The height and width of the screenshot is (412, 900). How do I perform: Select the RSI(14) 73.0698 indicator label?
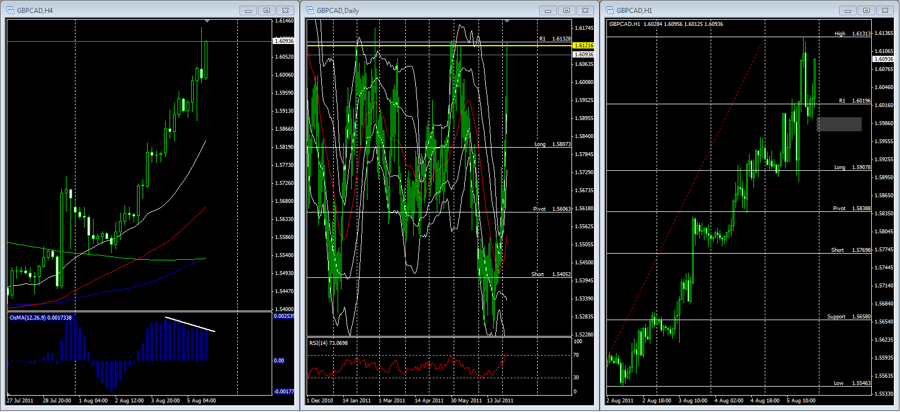point(329,343)
